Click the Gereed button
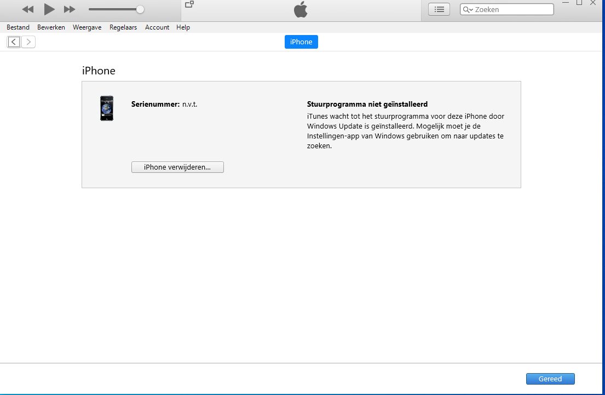 (x=550, y=379)
